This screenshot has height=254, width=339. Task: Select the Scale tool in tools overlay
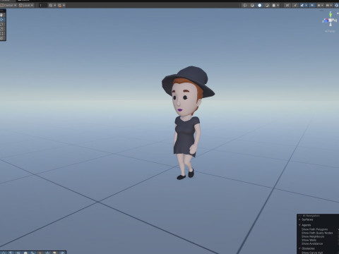[x=2, y=29]
